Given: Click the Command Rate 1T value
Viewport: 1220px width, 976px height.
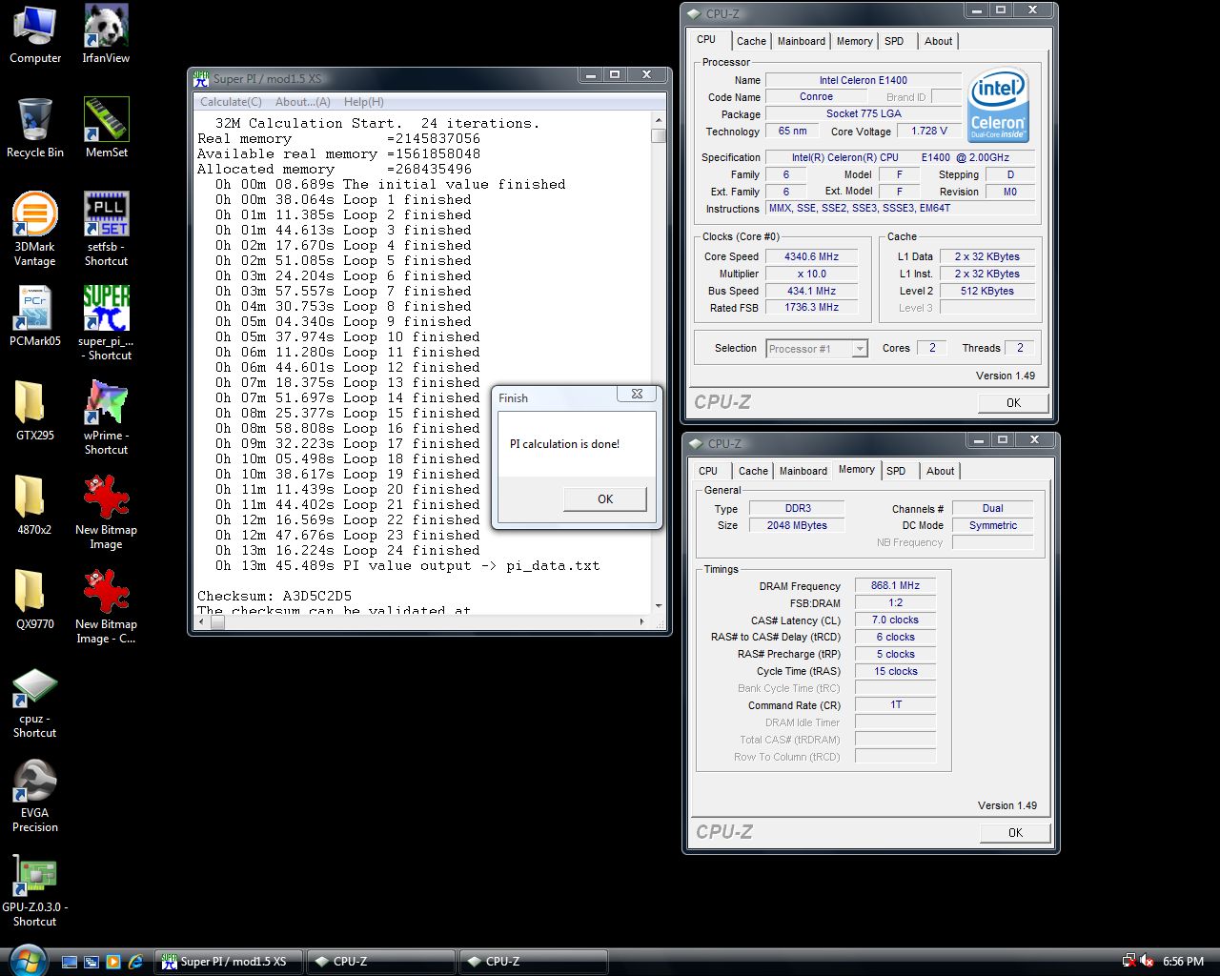Looking at the screenshot, I should (895, 705).
